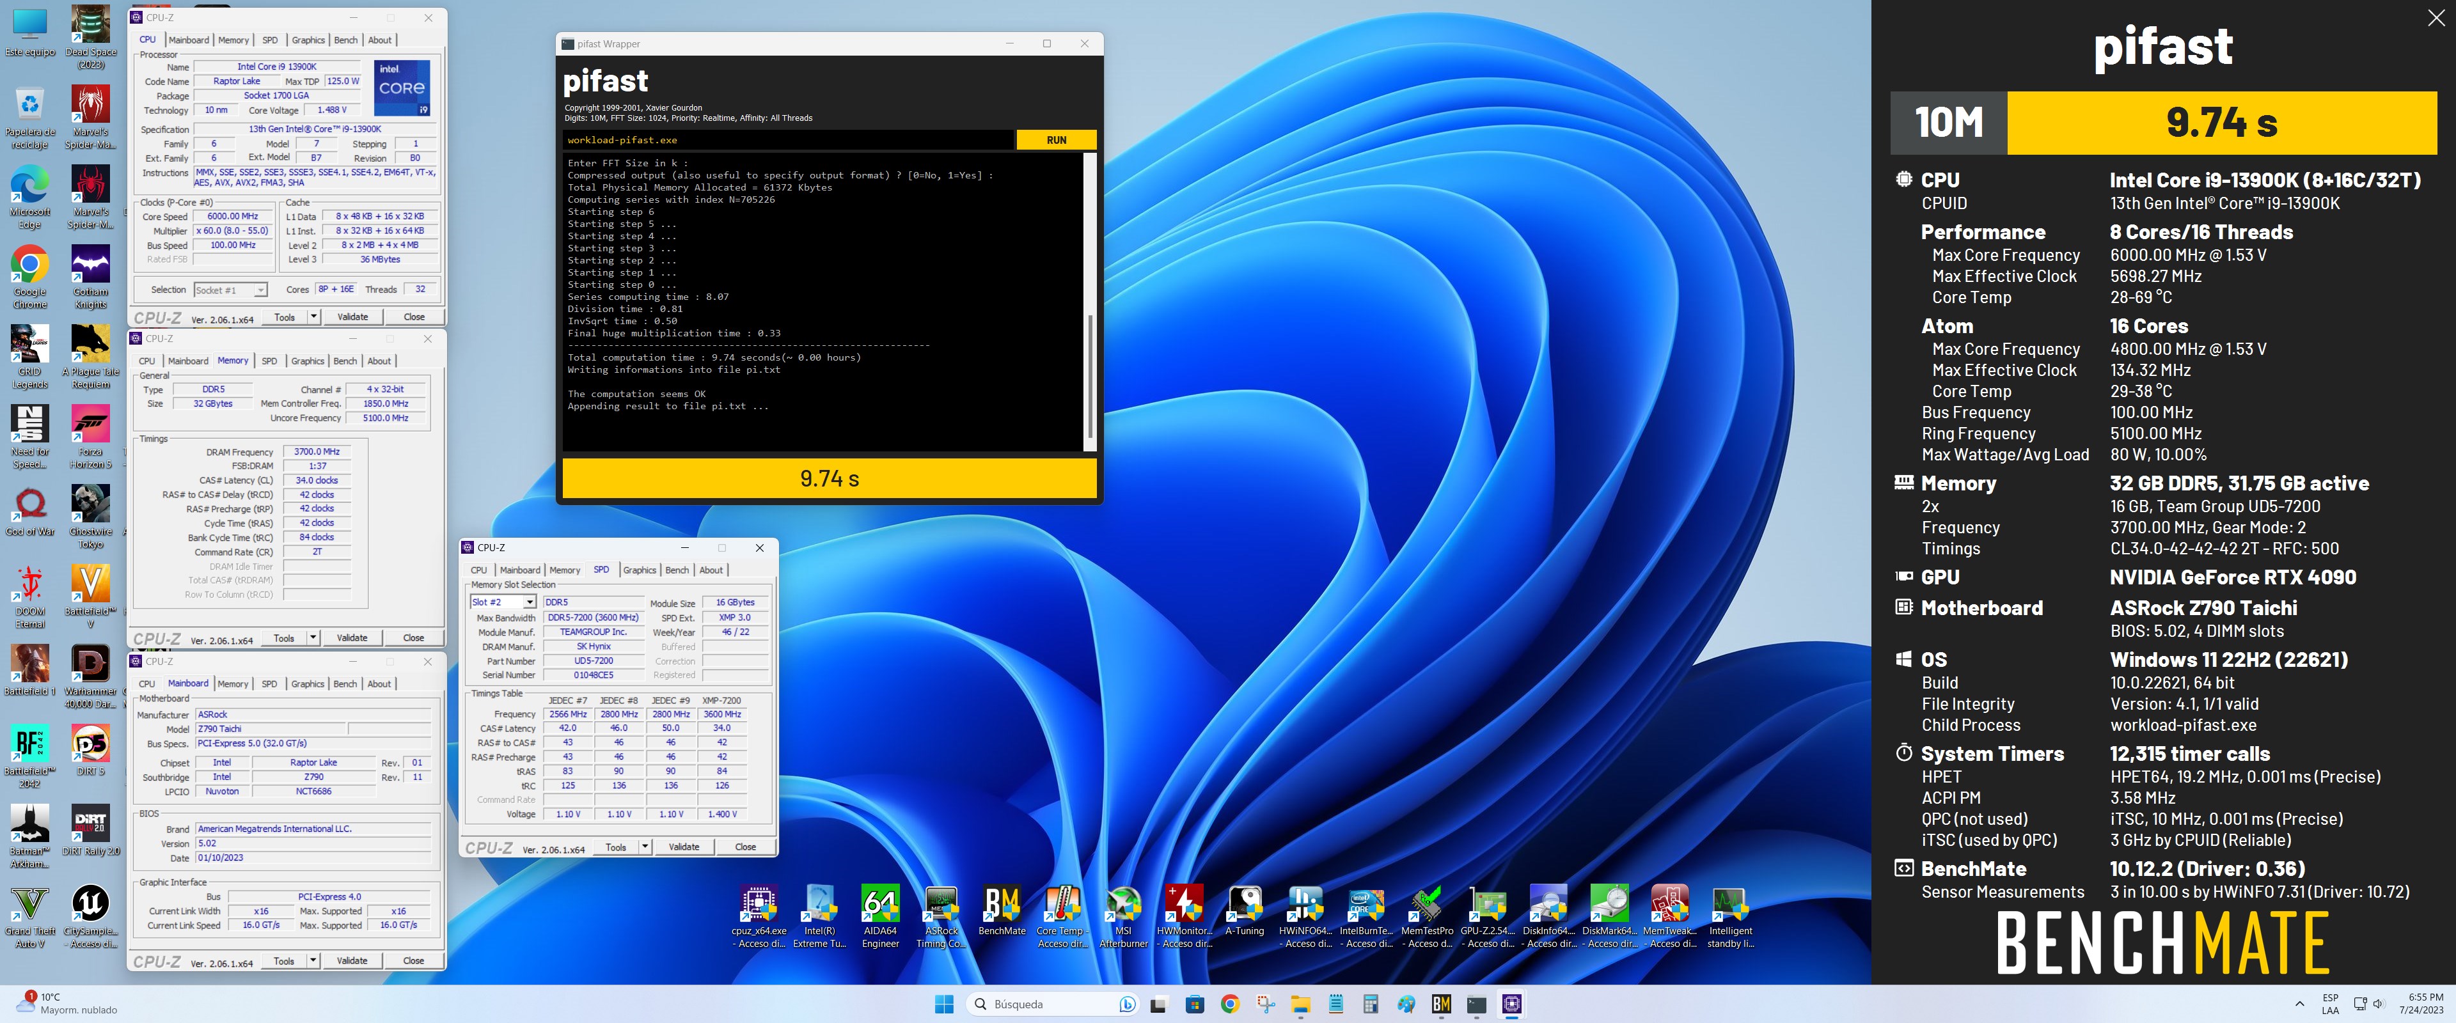Select the Z790 Taichi model field
This screenshot has width=2456, height=1023.
271,728
